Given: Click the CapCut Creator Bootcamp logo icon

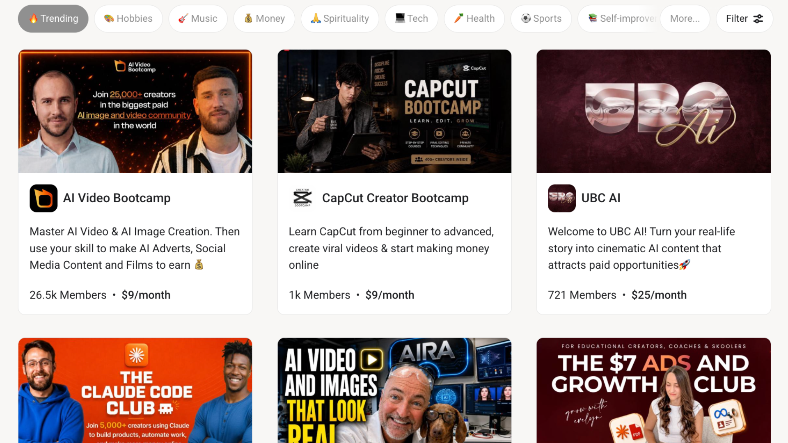Looking at the screenshot, I should click(x=302, y=198).
